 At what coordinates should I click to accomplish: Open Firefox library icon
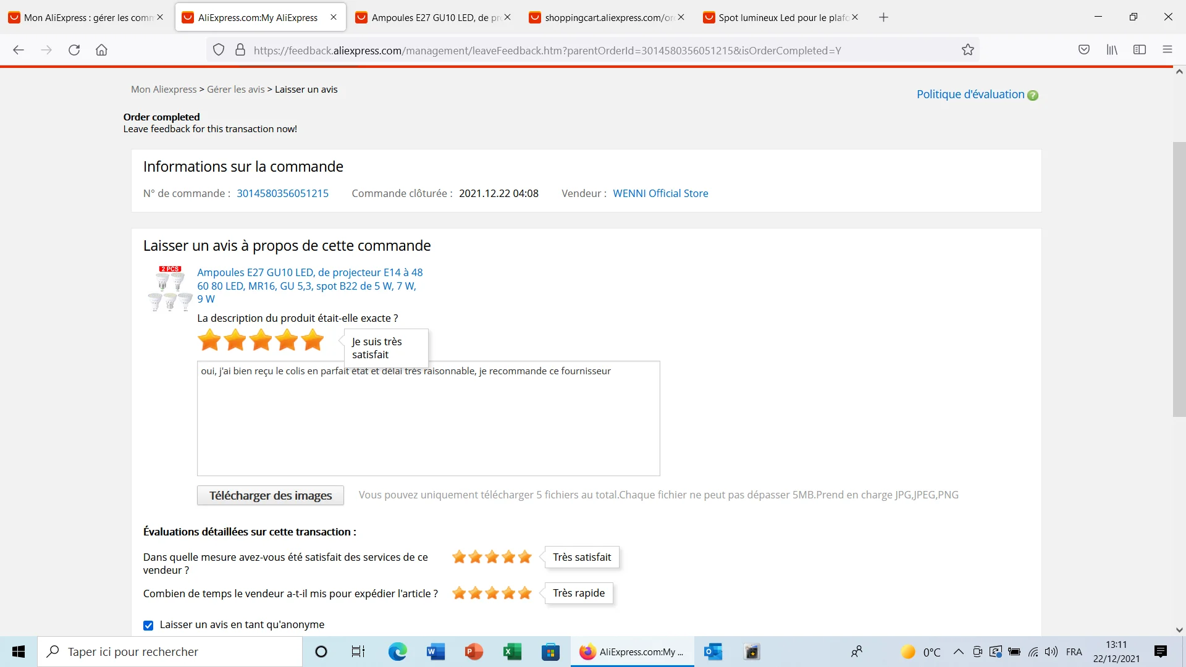click(x=1112, y=50)
